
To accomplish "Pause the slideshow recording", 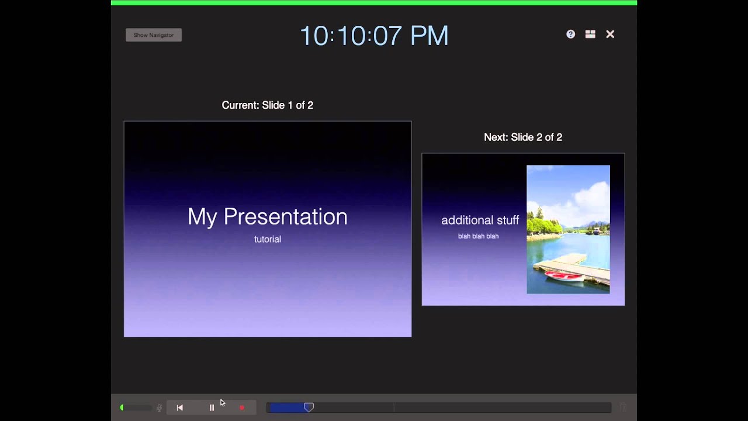I will click(212, 408).
